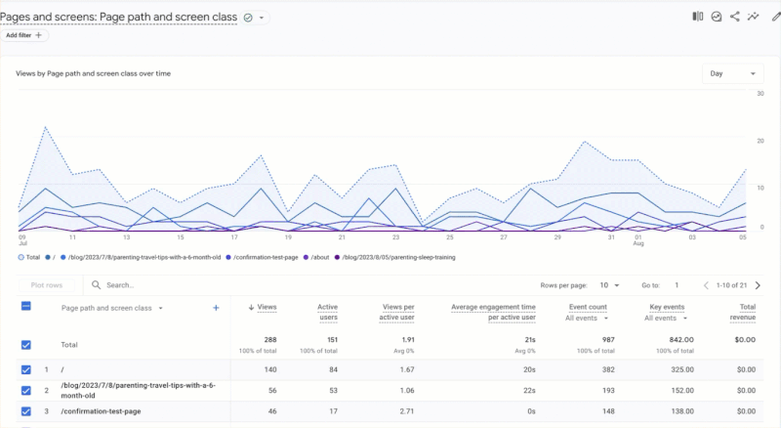Uncheck the Total row checkbox
The height and width of the screenshot is (428, 781).
(26, 344)
